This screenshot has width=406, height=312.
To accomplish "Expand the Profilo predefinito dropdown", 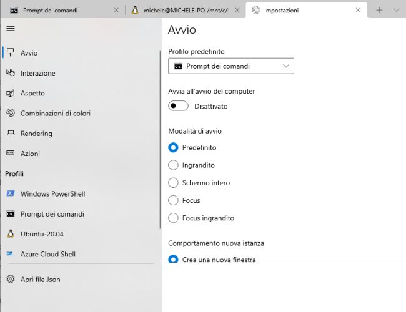I will pos(231,66).
